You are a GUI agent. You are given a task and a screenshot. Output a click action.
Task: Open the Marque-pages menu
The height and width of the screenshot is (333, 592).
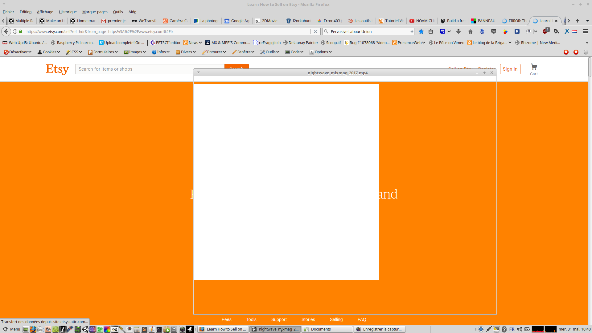95,12
